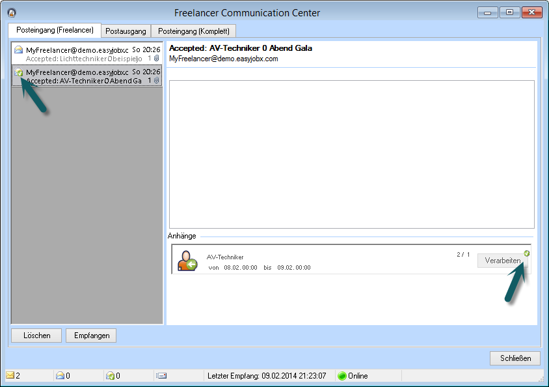This screenshot has height=387, width=549.
Task: Click the Verarbeiten button for the attachment
Action: [502, 261]
